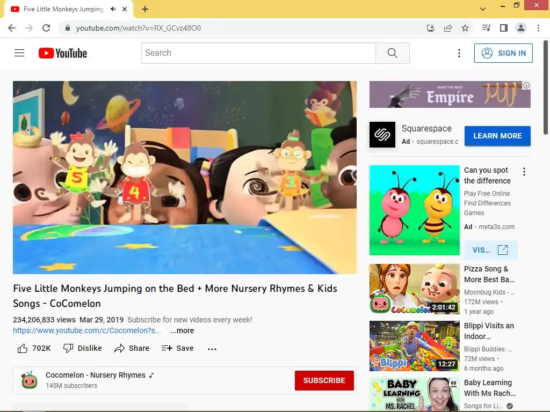This screenshot has height=412, width=550.
Task: Click the Share button under video
Action: (132, 348)
